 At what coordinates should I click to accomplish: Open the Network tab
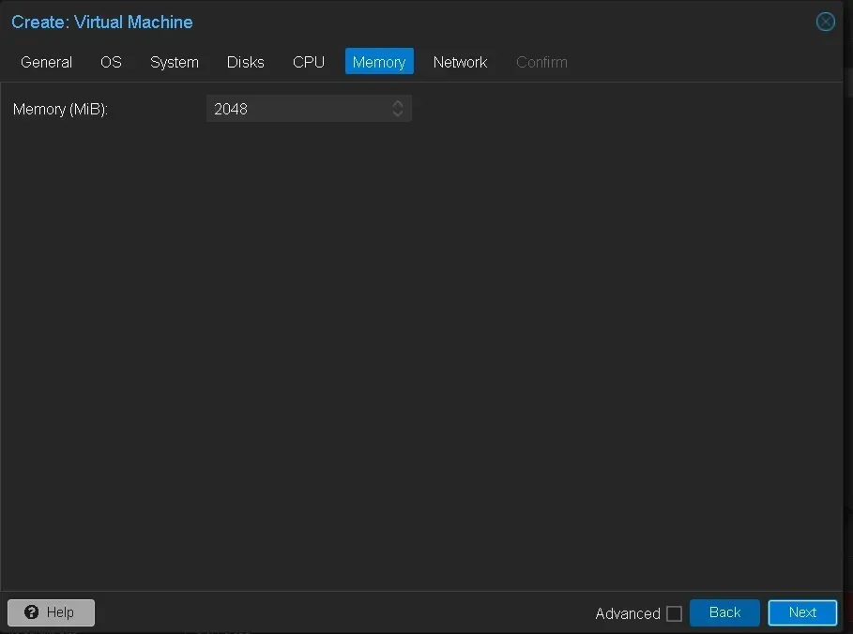tap(460, 62)
